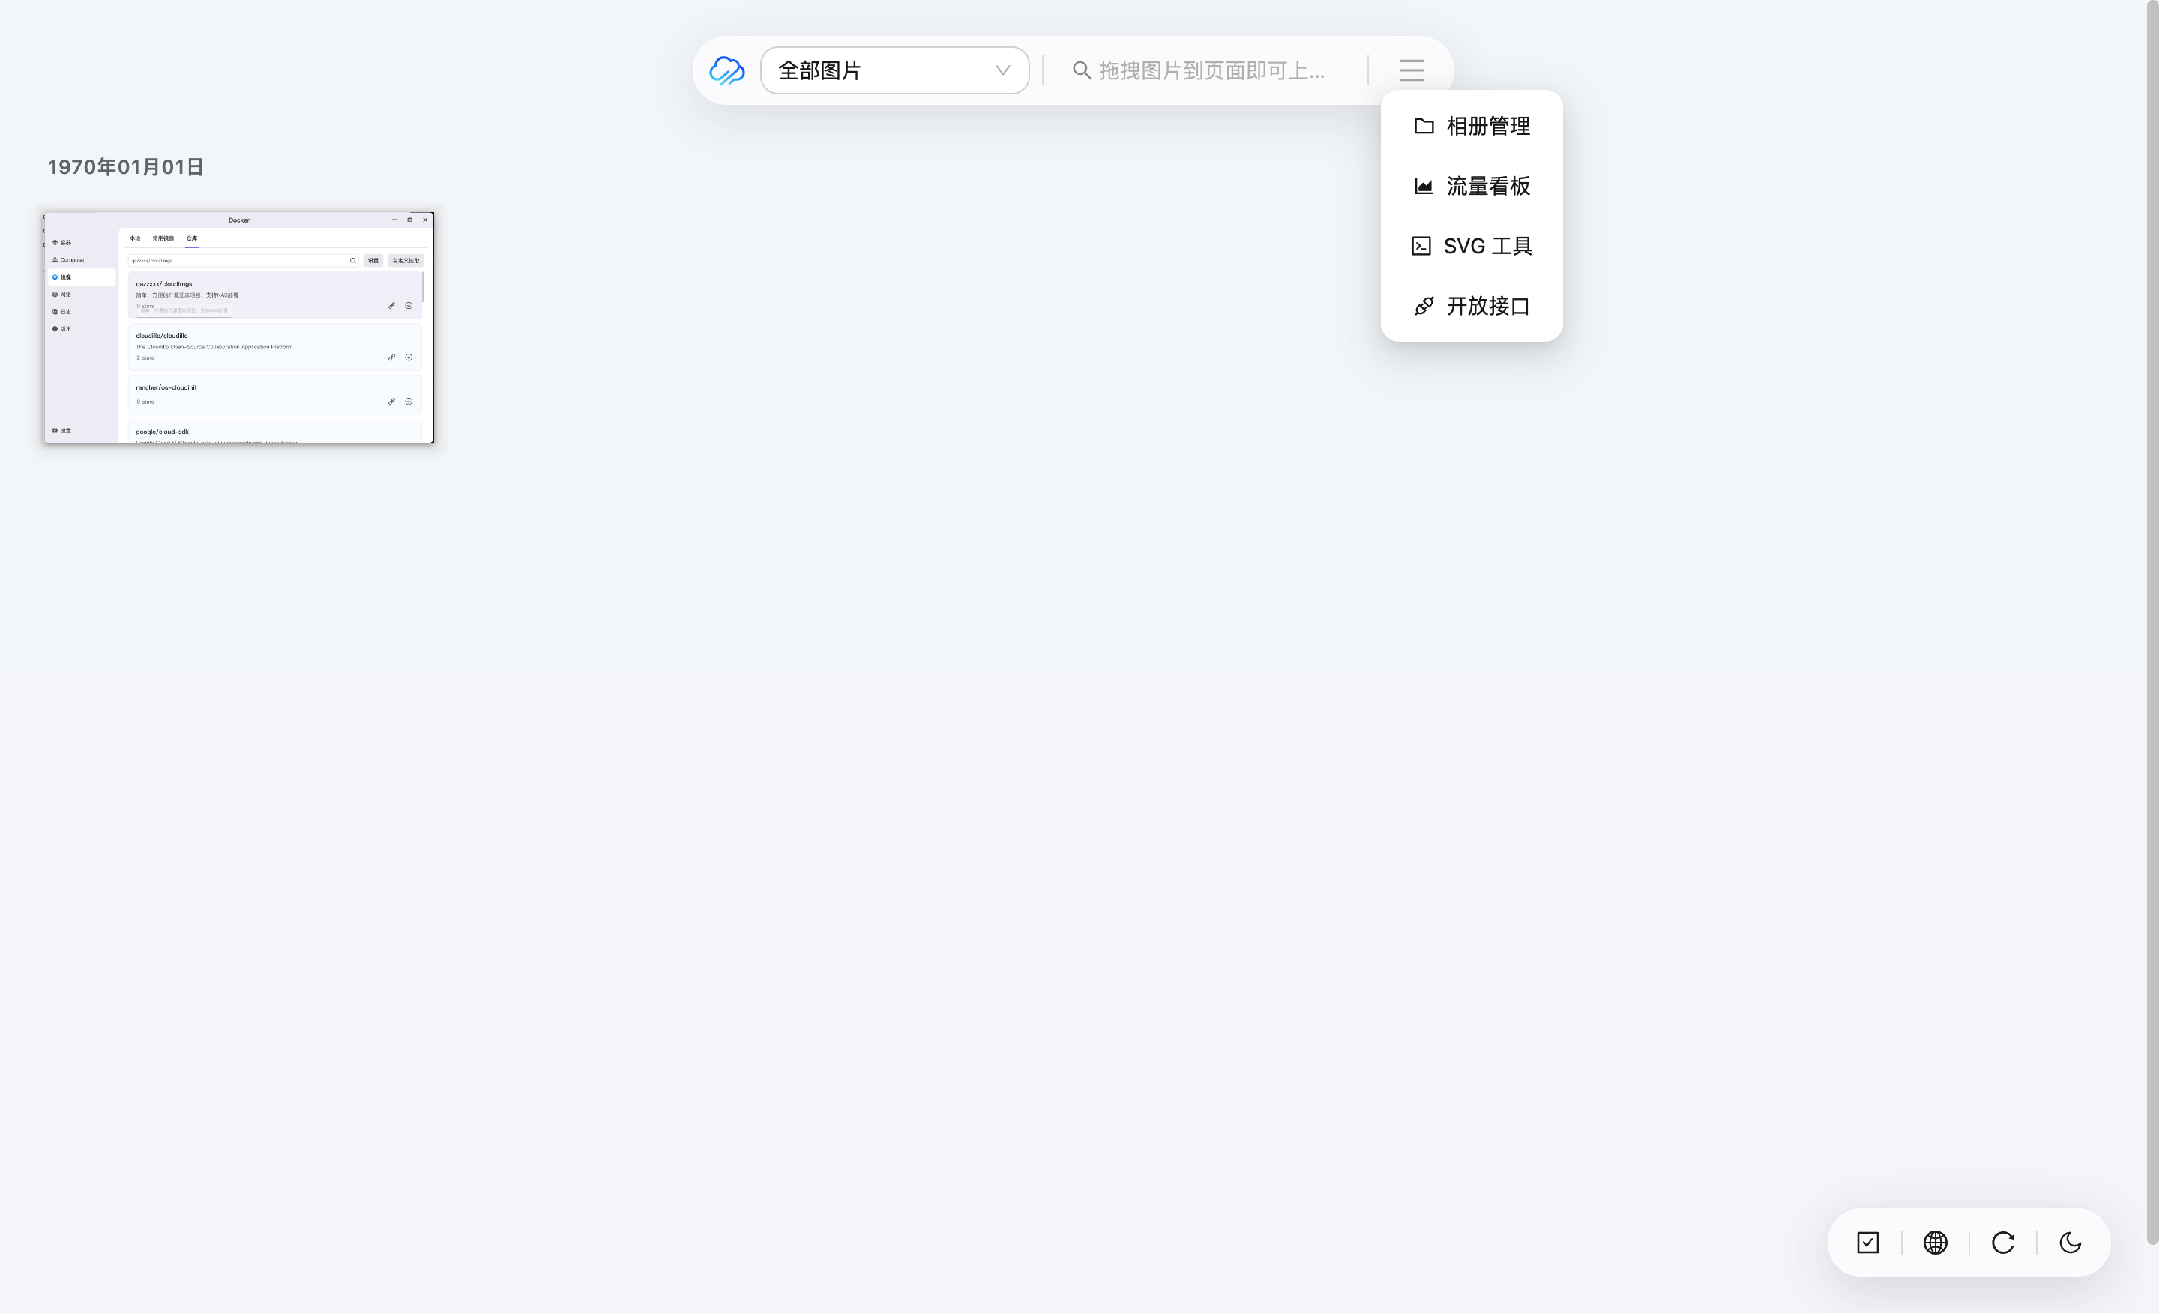Open the hamburger menu icon

point(1412,70)
